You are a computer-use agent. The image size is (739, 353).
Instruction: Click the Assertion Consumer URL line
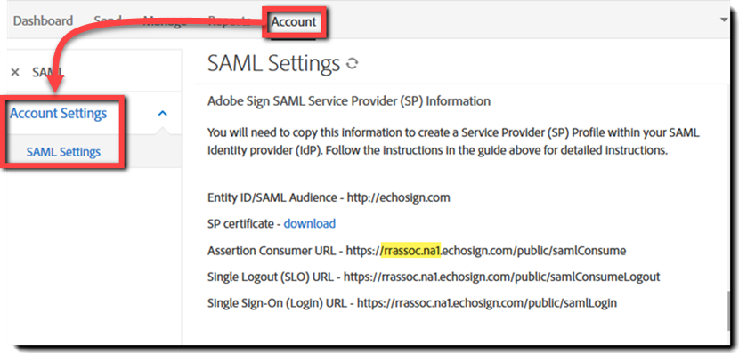[x=417, y=251]
